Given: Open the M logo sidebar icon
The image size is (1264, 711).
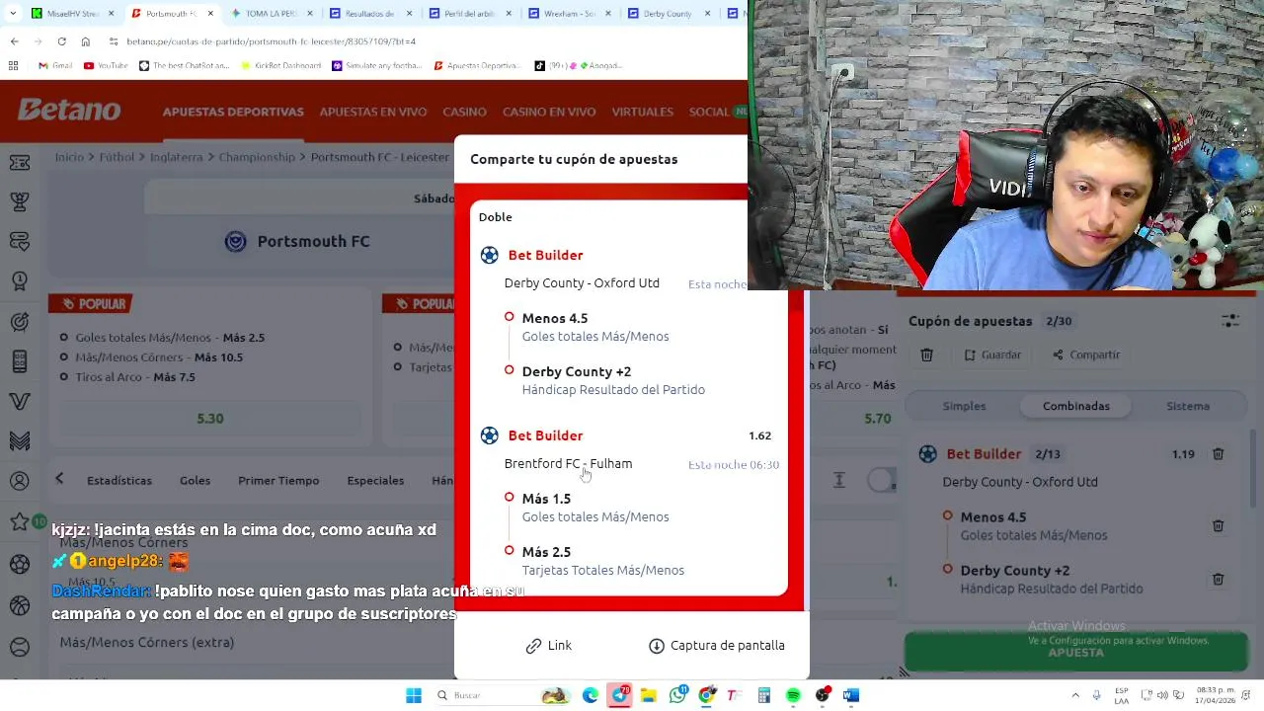Looking at the screenshot, I should [x=20, y=441].
